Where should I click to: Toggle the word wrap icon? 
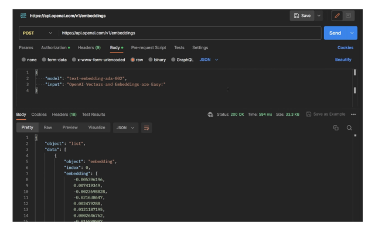click(146, 128)
